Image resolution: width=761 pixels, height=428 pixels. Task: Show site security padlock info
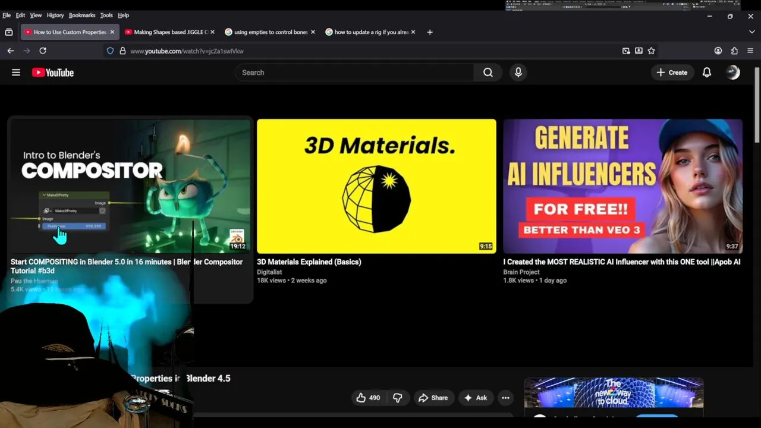click(122, 51)
